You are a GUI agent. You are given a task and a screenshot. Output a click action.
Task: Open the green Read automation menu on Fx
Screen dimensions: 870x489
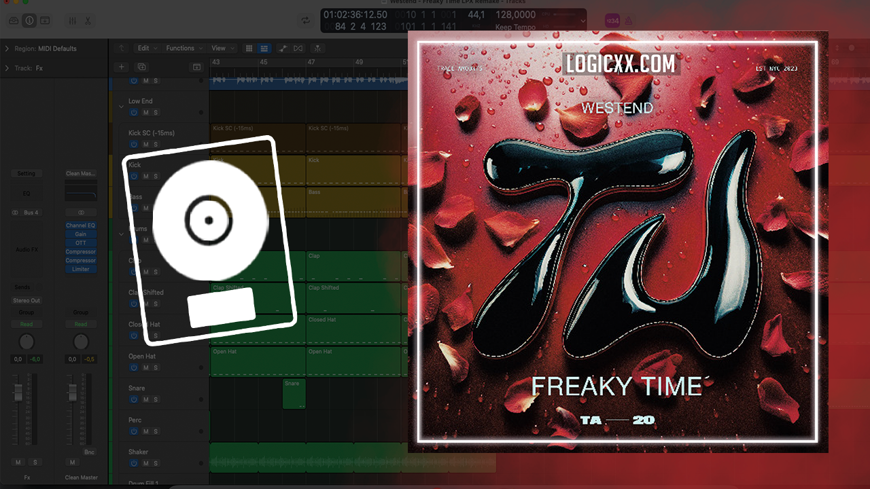[x=27, y=325]
